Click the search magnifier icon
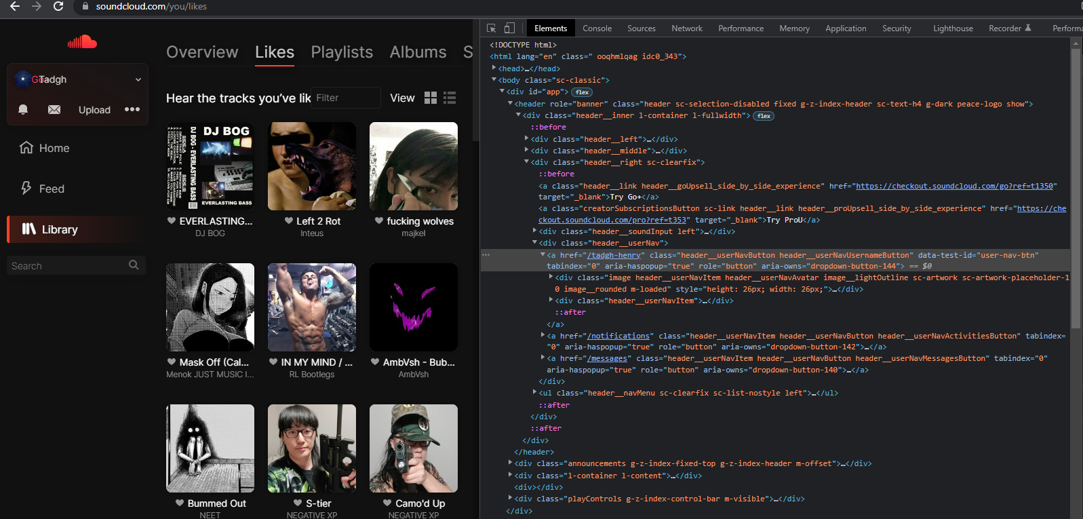 (x=134, y=265)
